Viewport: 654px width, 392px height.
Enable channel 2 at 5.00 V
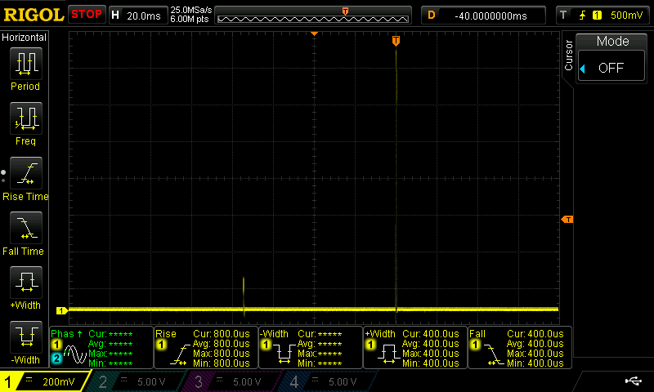coord(139,381)
